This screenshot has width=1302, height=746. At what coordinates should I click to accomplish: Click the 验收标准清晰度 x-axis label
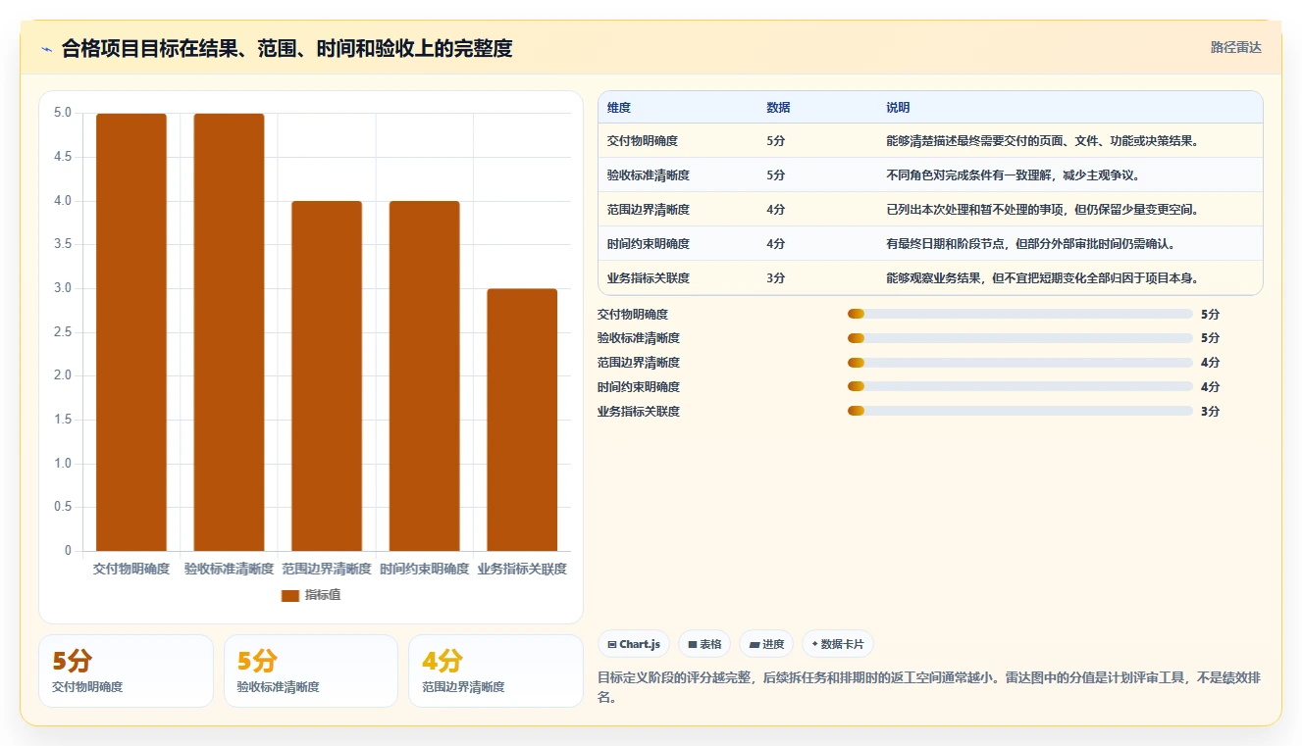tap(229, 569)
